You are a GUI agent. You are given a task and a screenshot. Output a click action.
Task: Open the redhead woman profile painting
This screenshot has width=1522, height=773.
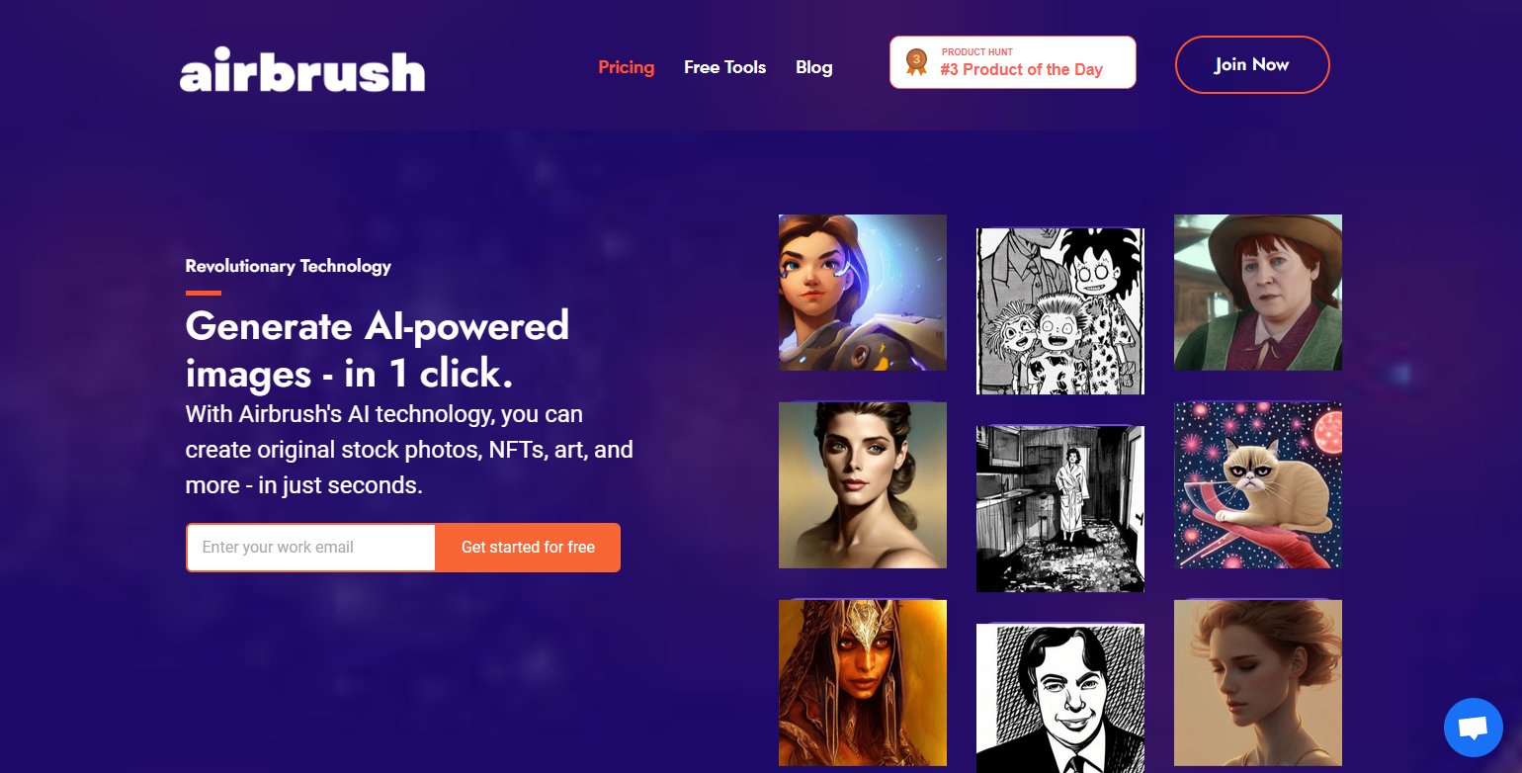point(1258,683)
